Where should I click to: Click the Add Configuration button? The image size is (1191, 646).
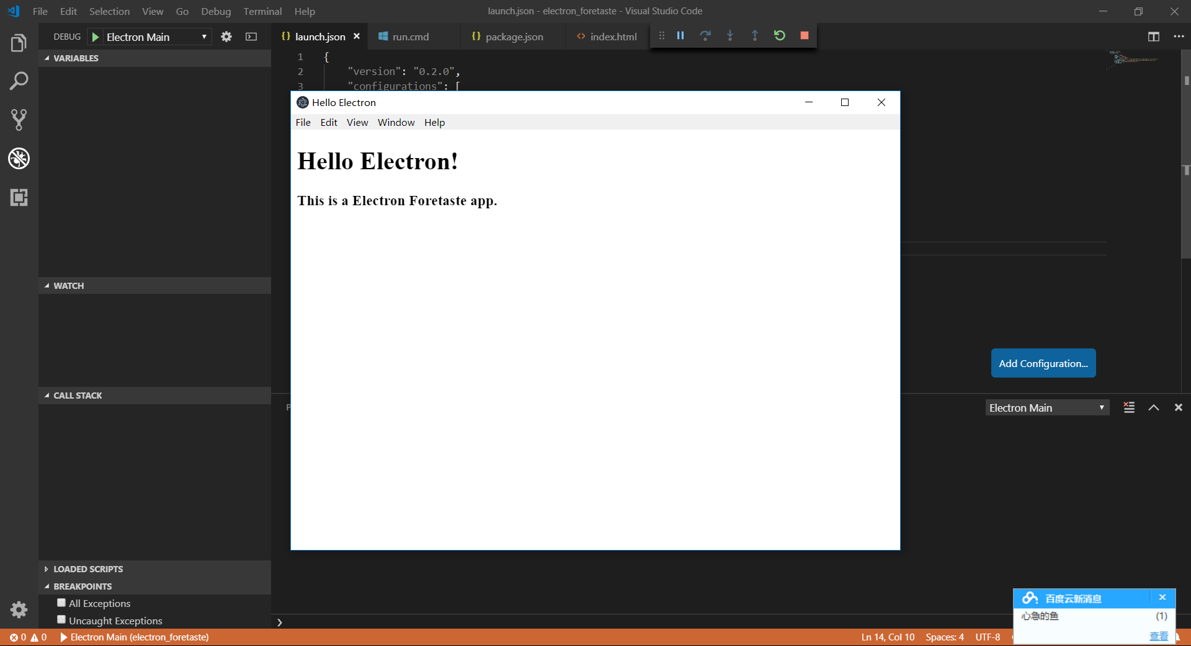[x=1043, y=364]
